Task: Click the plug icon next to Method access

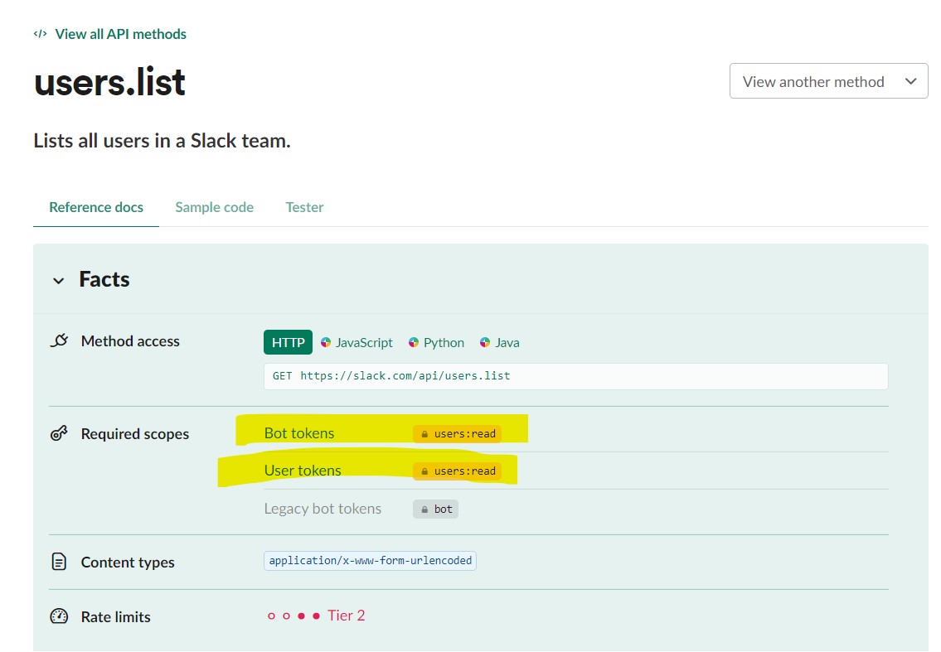Action: [60, 340]
